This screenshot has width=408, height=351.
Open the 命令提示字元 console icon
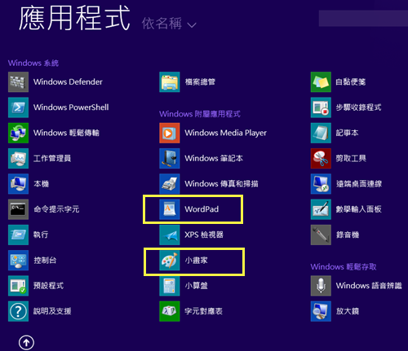pyautogui.click(x=18, y=209)
